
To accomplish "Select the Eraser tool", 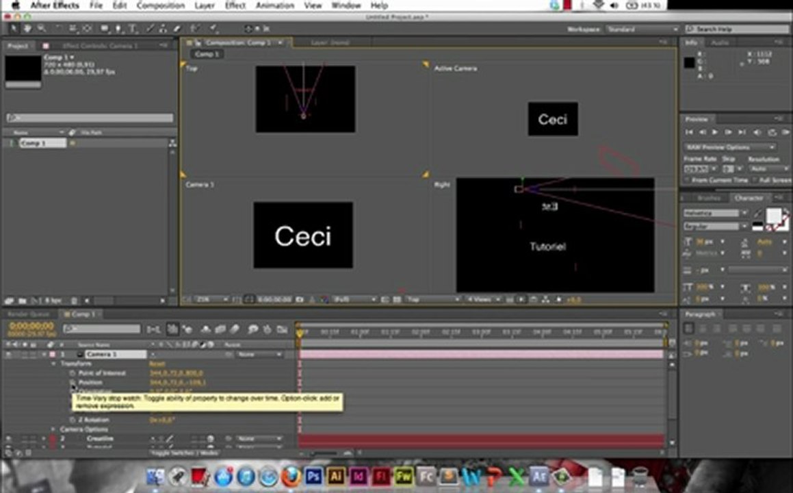I will (x=177, y=29).
